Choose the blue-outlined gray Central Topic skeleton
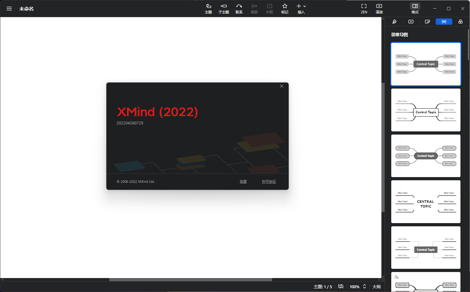Screen dimensions: 470x292 coord(426,64)
